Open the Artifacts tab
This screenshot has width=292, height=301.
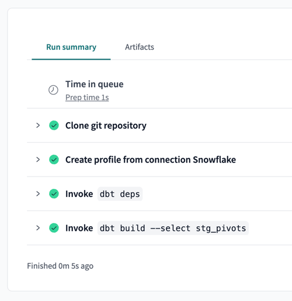coord(140,47)
